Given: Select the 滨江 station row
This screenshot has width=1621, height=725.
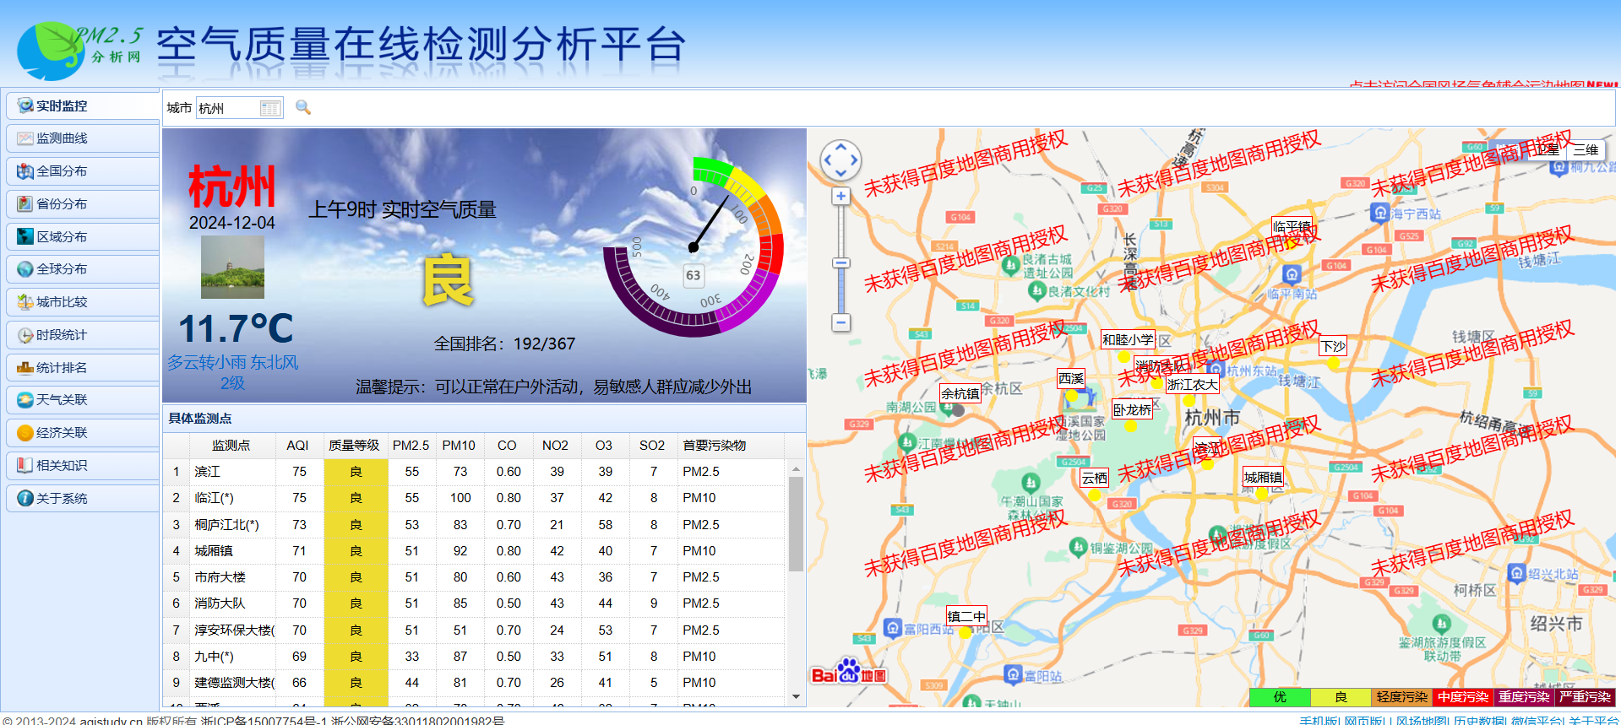Looking at the screenshot, I should (x=474, y=472).
